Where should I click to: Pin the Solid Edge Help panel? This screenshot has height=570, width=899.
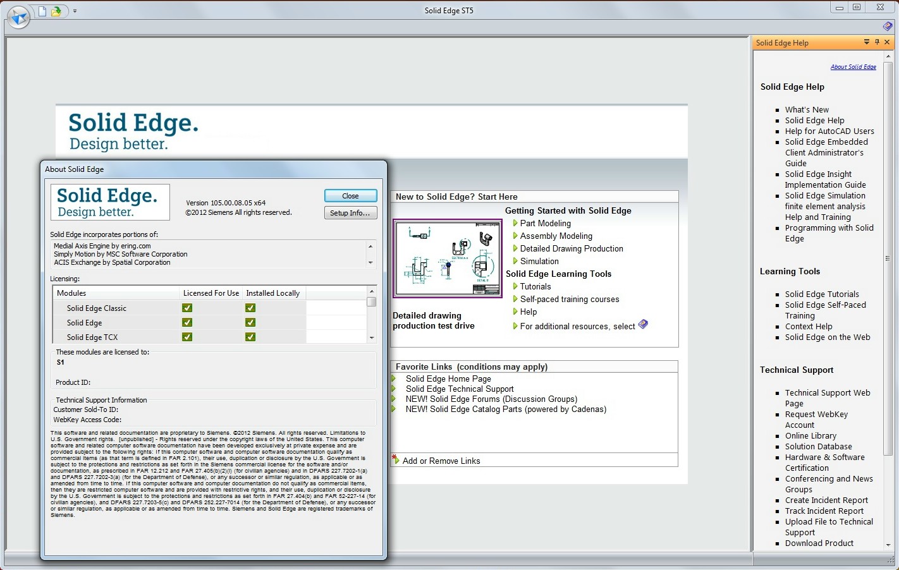click(x=877, y=42)
